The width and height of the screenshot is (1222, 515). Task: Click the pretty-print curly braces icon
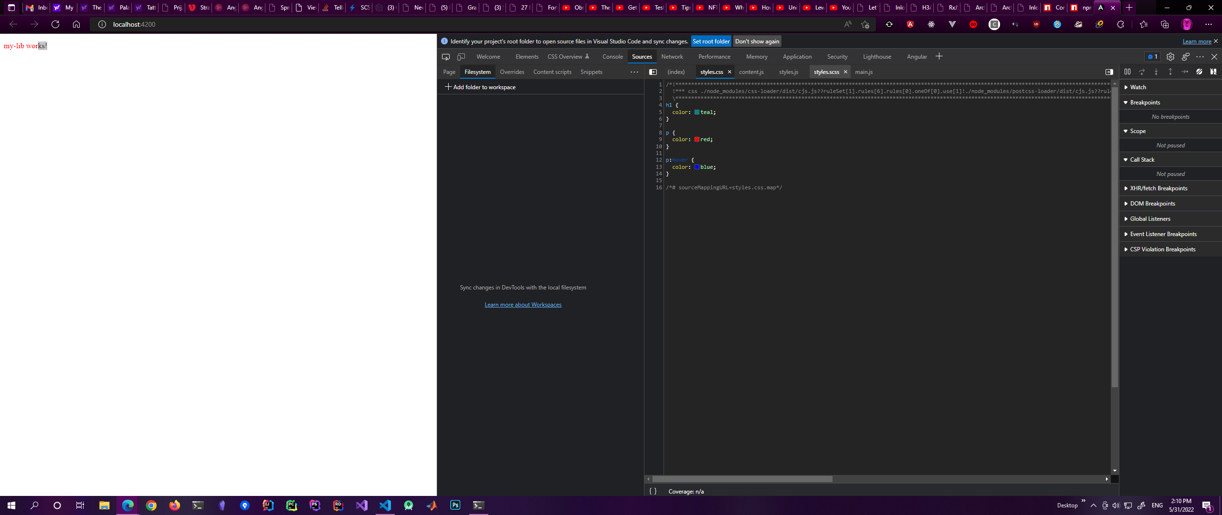[x=653, y=491]
